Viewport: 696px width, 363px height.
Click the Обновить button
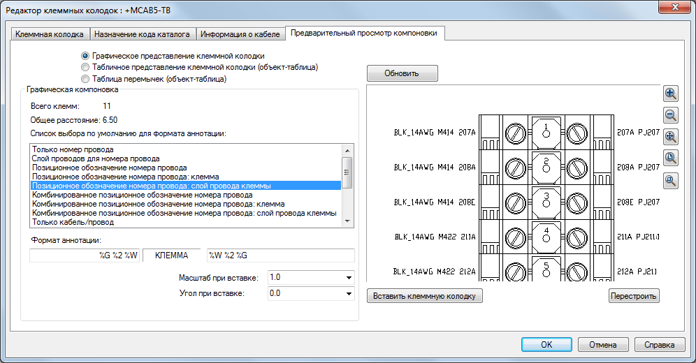coord(402,73)
